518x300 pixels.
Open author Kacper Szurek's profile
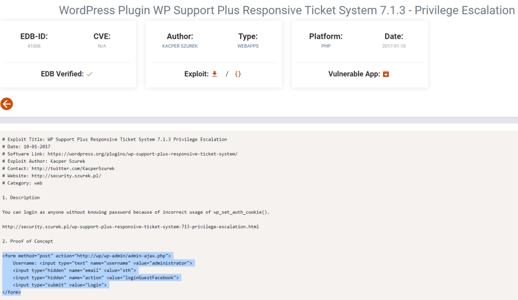(x=180, y=46)
